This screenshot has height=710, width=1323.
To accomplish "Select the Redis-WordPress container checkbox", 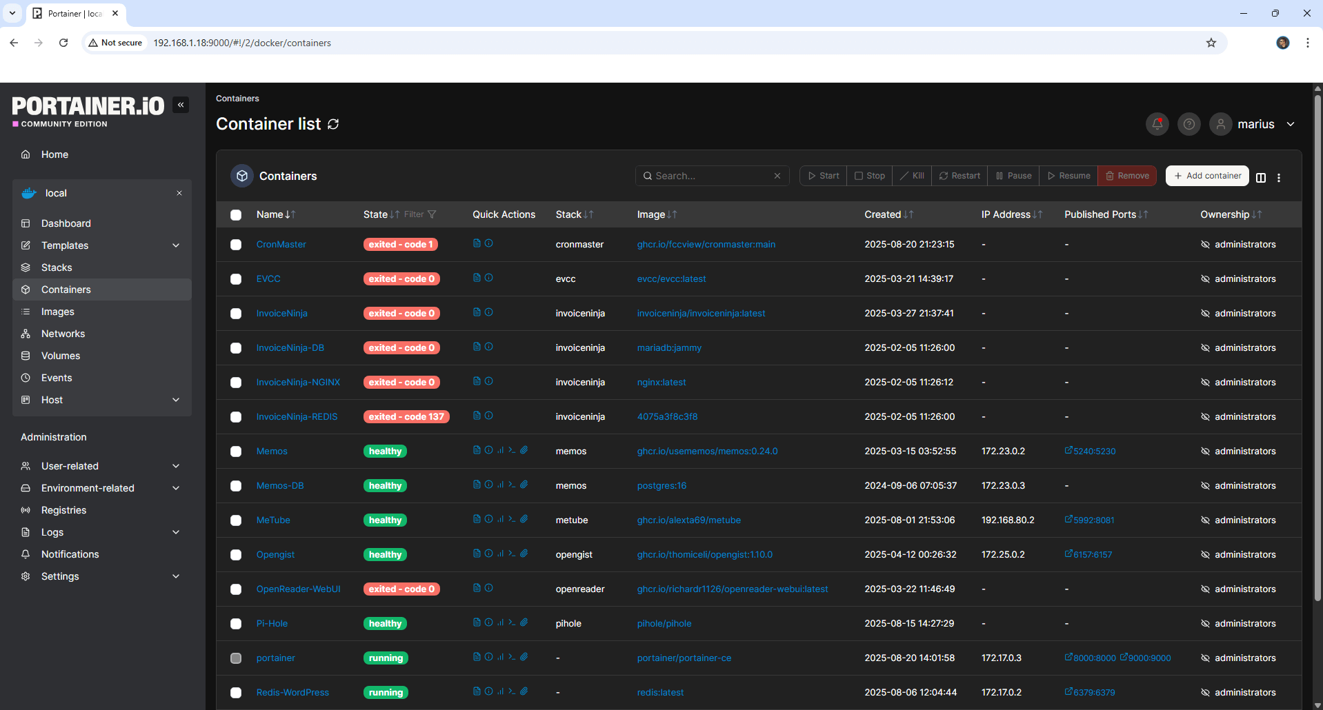I will (236, 693).
